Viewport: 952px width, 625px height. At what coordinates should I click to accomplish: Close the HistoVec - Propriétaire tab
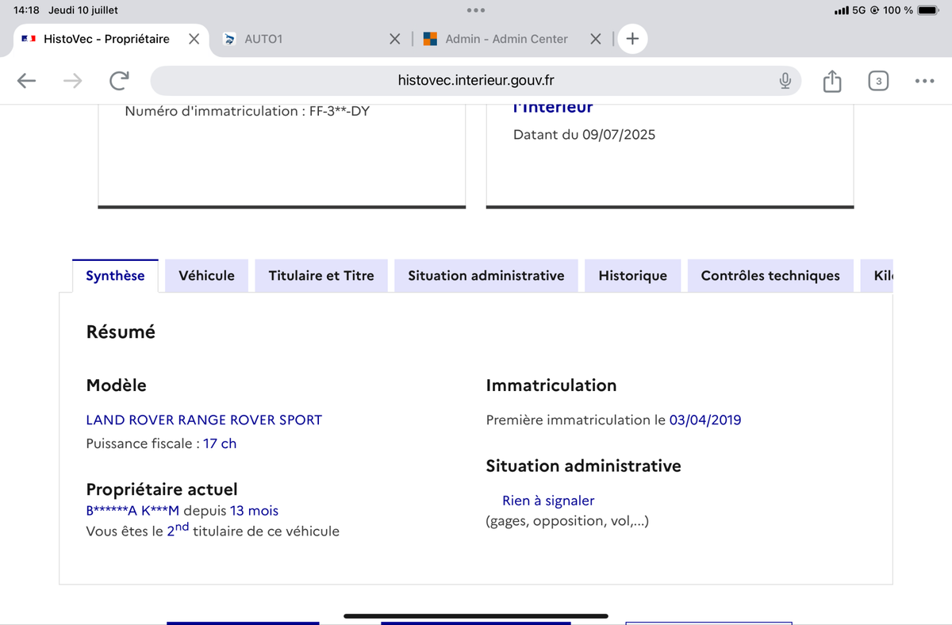[x=194, y=38]
